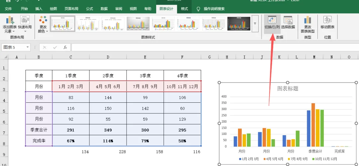Switch to the Review (审阅) tab
The height and width of the screenshot is (166, 359).
pos(119,9)
